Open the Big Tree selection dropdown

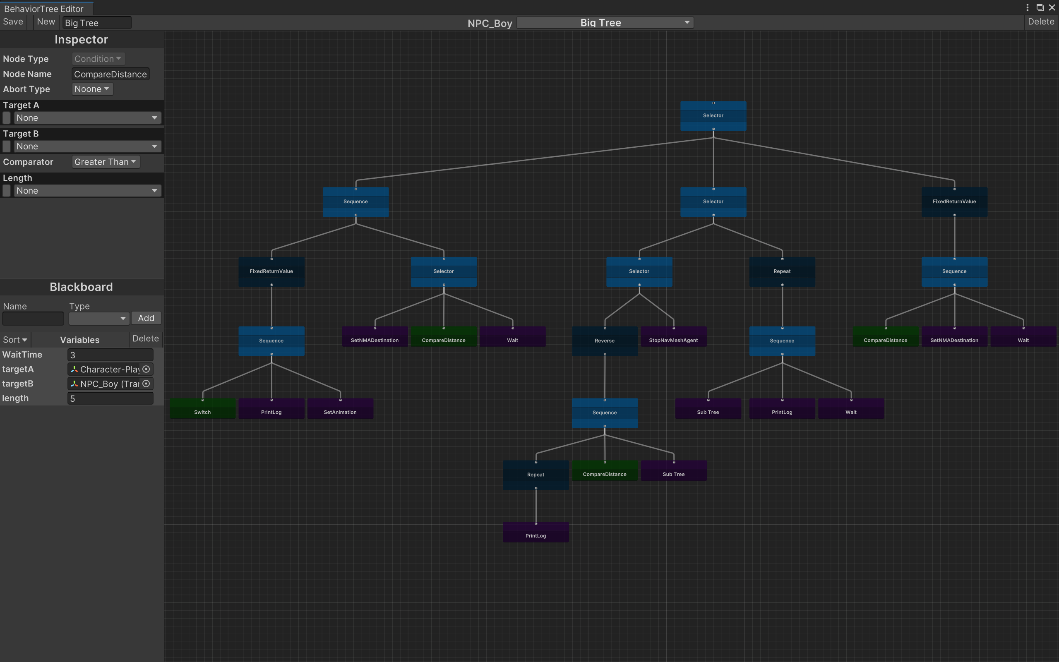tap(605, 23)
